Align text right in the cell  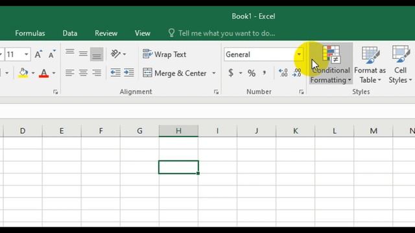pos(97,72)
